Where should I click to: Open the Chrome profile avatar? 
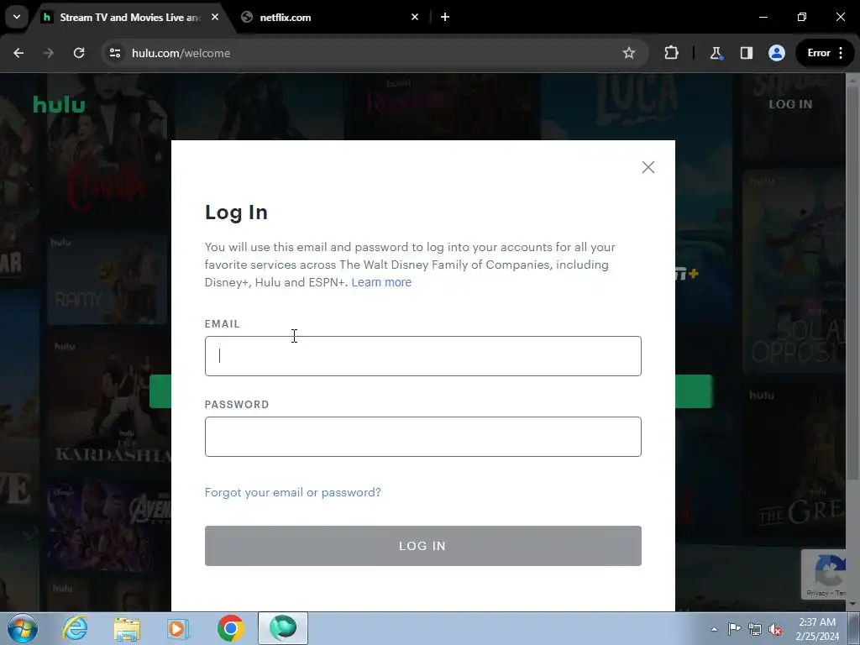pos(776,53)
